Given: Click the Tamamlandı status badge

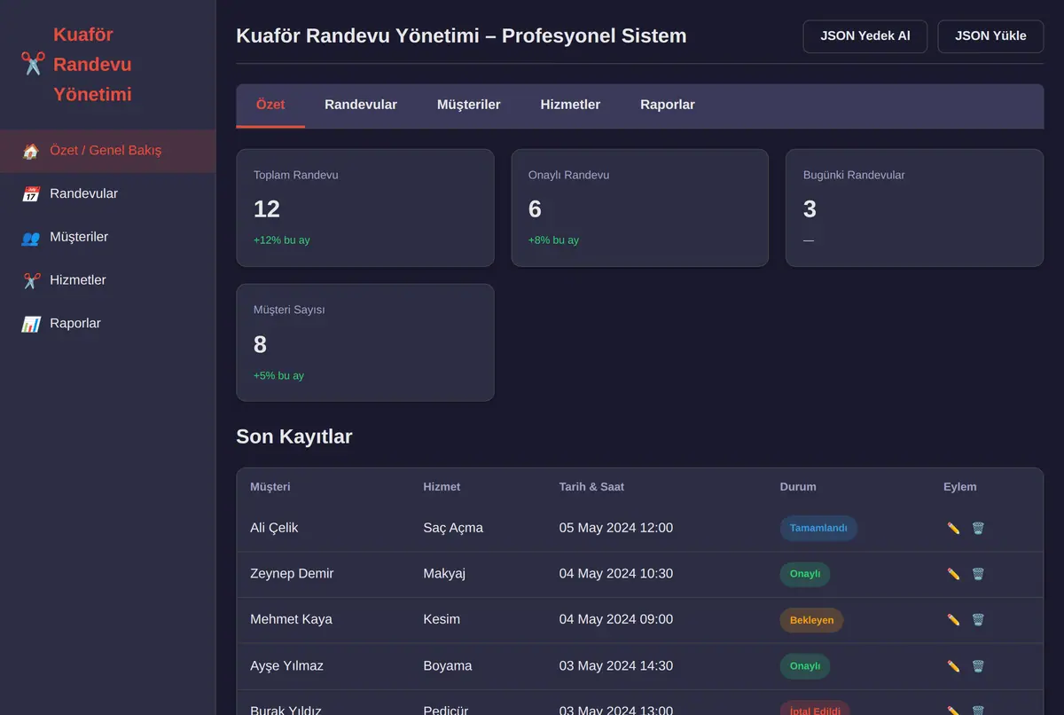Looking at the screenshot, I should (x=818, y=528).
